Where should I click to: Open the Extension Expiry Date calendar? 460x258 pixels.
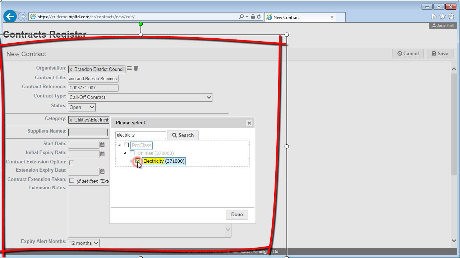pyautogui.click(x=102, y=172)
